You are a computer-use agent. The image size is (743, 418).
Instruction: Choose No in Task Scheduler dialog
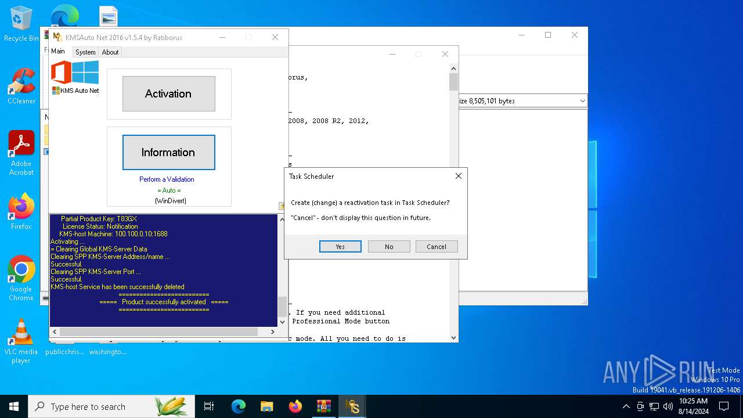coord(389,247)
